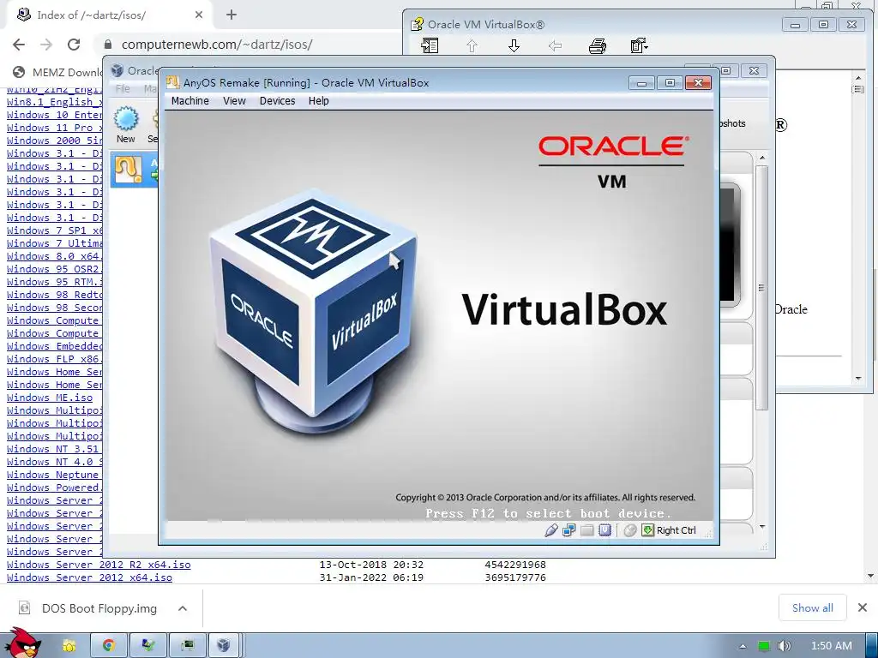
Task: Close the Index of isos browser tab
Action: (x=199, y=15)
